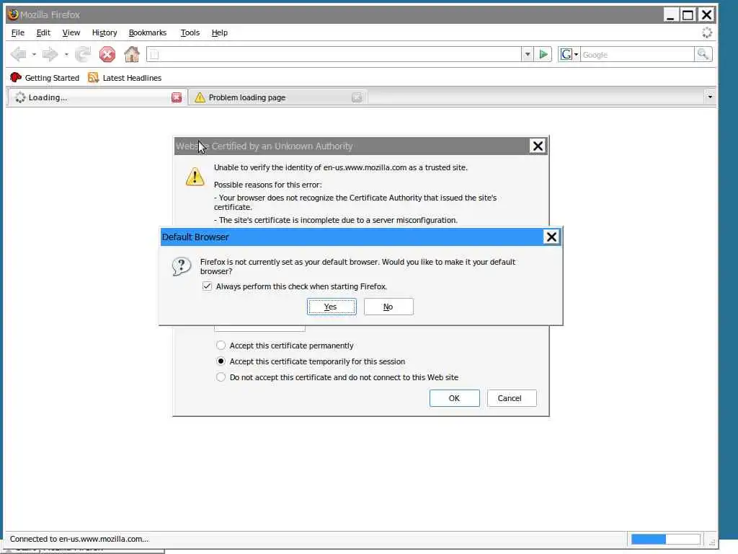Open the address bar history dropdown
Image resolution: width=738 pixels, height=554 pixels.
[527, 55]
